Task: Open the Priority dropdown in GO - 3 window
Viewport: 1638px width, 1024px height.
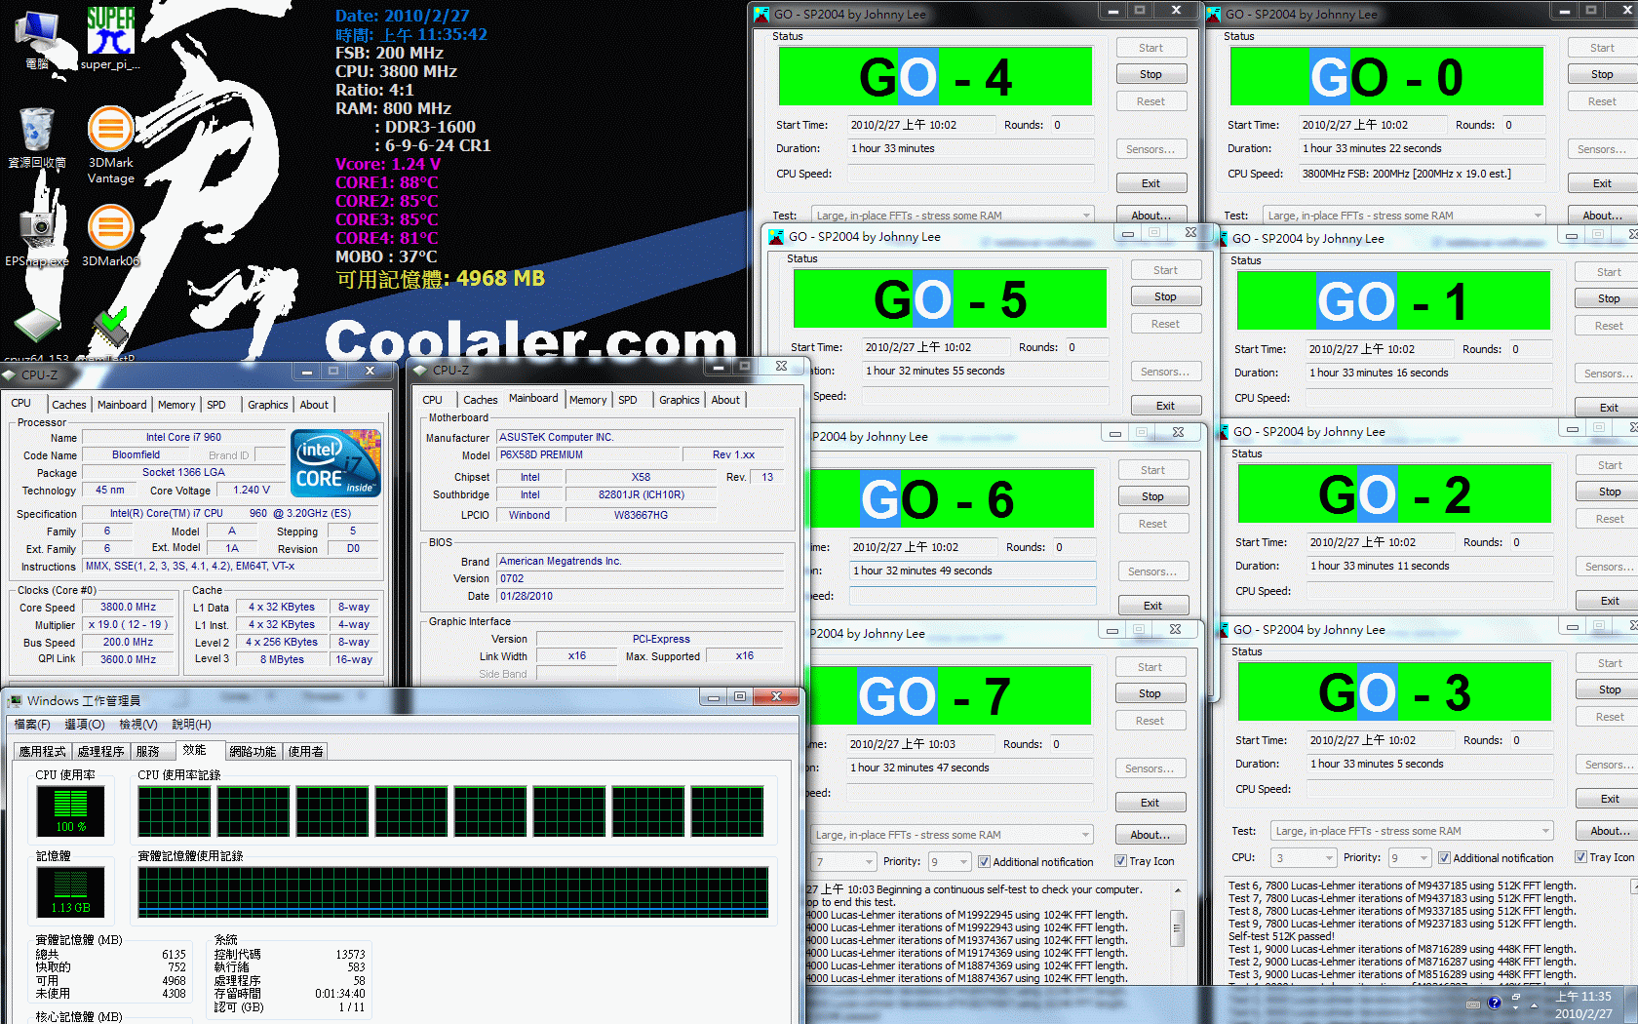Action: point(1410,858)
